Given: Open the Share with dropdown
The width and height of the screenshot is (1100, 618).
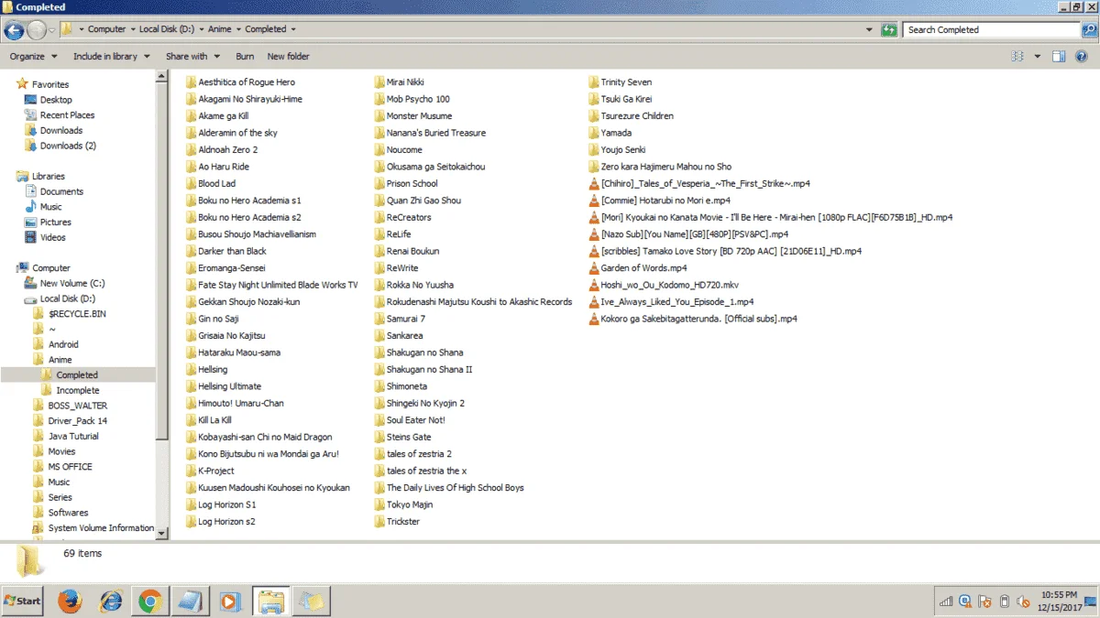Looking at the screenshot, I should tap(192, 56).
